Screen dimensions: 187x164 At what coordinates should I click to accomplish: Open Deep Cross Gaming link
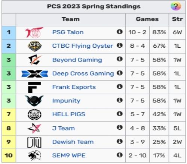pos(83,73)
